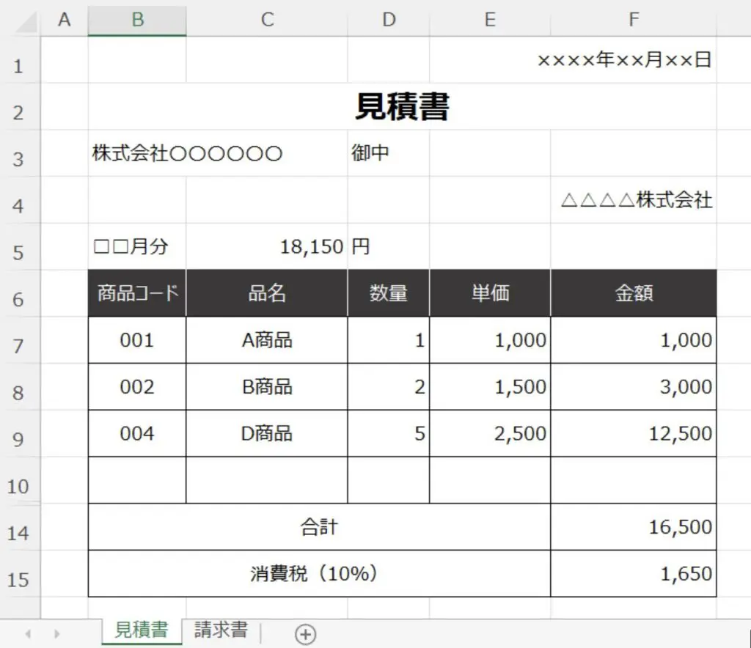
Task: Select row header 15
Action: pyautogui.click(x=18, y=573)
